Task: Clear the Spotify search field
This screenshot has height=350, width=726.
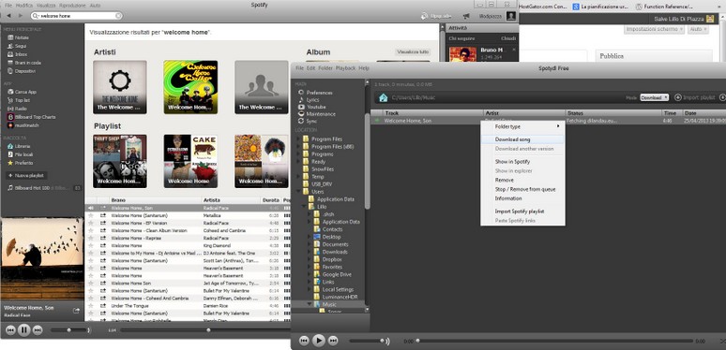Action: 118,16
